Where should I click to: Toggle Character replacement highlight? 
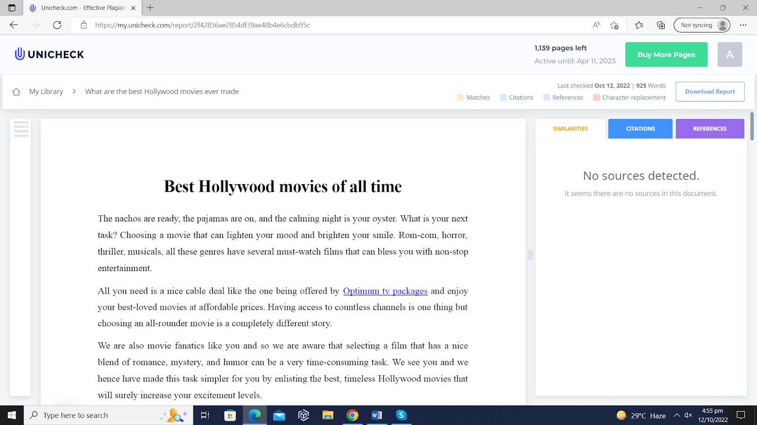pos(629,97)
